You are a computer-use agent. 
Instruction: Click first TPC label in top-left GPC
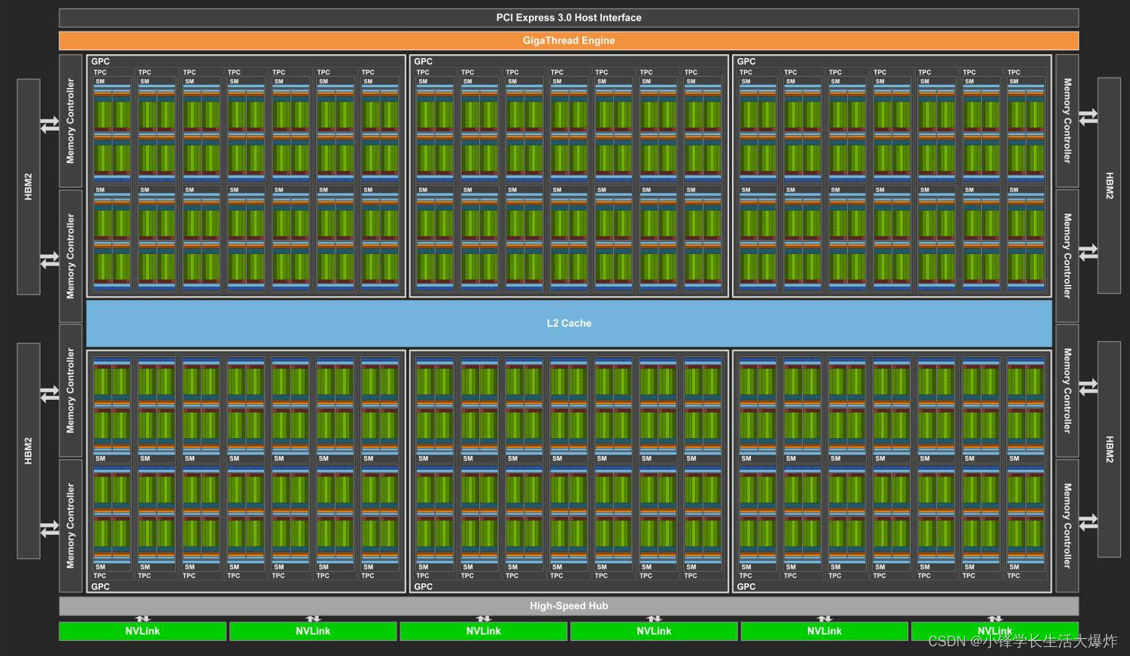[x=100, y=72]
